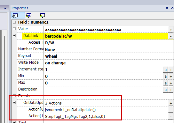The width and height of the screenshot is (174, 123).
Task: Collapse the Field : numeric1 section
Action: point(14,22)
